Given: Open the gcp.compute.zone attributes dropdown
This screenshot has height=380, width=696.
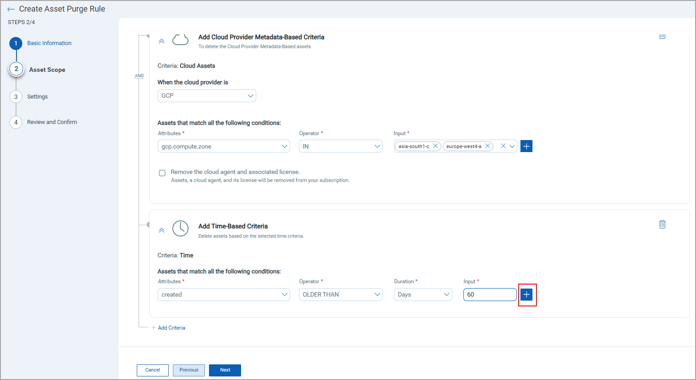Looking at the screenshot, I should click(x=223, y=146).
